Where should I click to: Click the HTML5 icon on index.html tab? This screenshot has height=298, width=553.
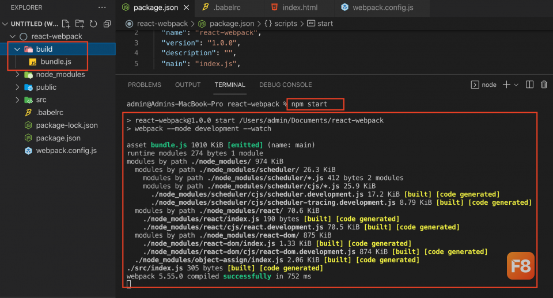(x=274, y=7)
